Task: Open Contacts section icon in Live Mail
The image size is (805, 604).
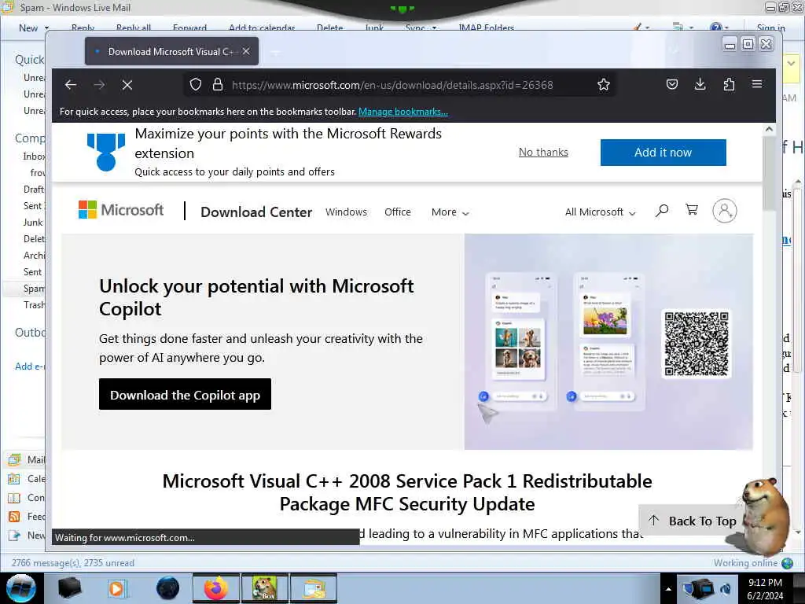Action: pyautogui.click(x=14, y=498)
